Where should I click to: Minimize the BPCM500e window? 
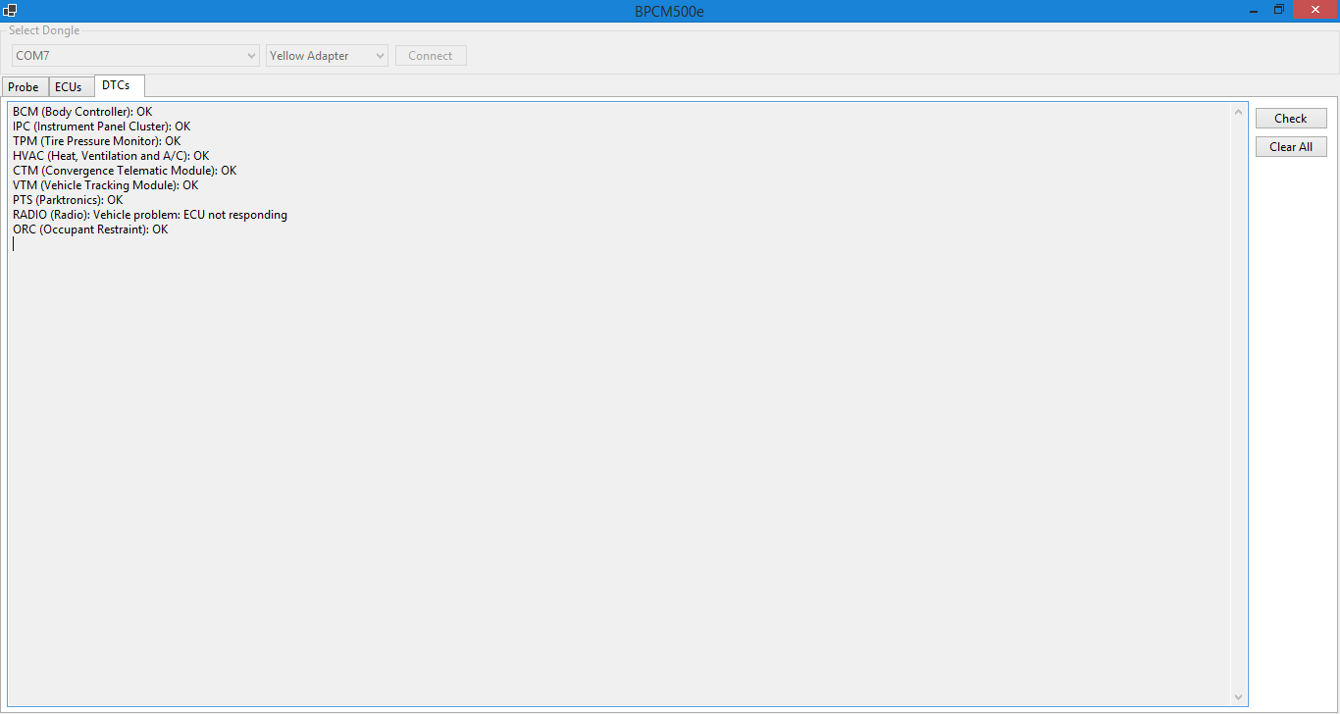1253,10
